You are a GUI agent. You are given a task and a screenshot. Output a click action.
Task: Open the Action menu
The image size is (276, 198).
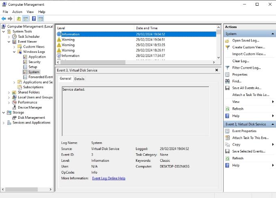point(17,12)
